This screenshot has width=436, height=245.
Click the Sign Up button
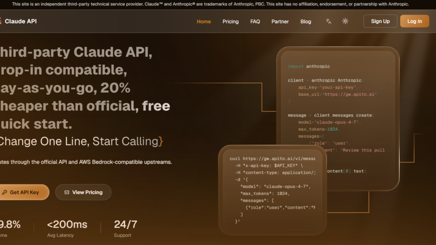point(380,21)
